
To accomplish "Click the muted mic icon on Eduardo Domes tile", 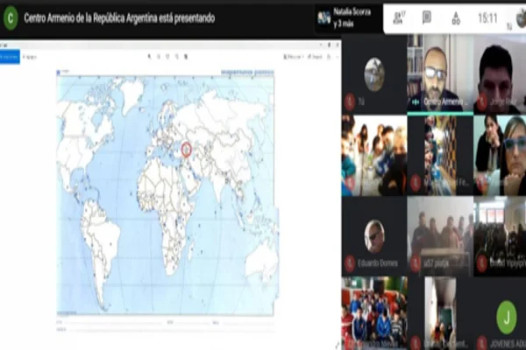I will point(349,263).
